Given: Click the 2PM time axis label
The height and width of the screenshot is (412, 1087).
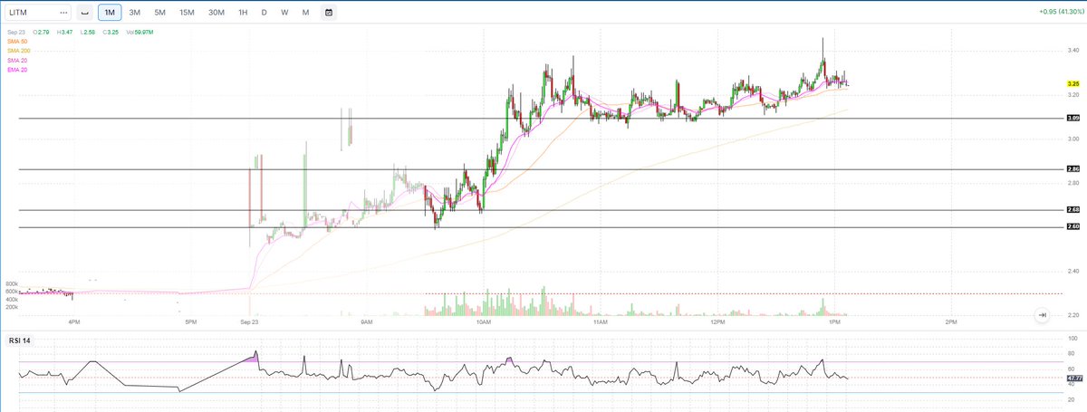Looking at the screenshot, I should click(x=951, y=321).
